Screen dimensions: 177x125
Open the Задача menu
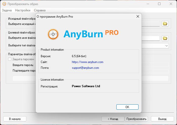point(7,10)
